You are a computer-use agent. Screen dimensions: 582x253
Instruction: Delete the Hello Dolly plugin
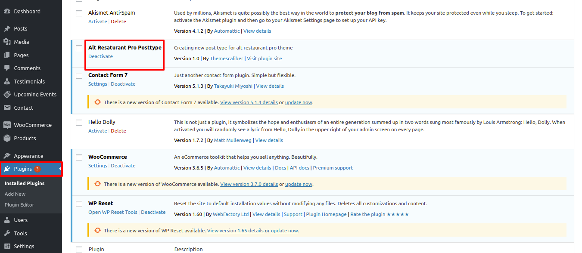(x=118, y=131)
